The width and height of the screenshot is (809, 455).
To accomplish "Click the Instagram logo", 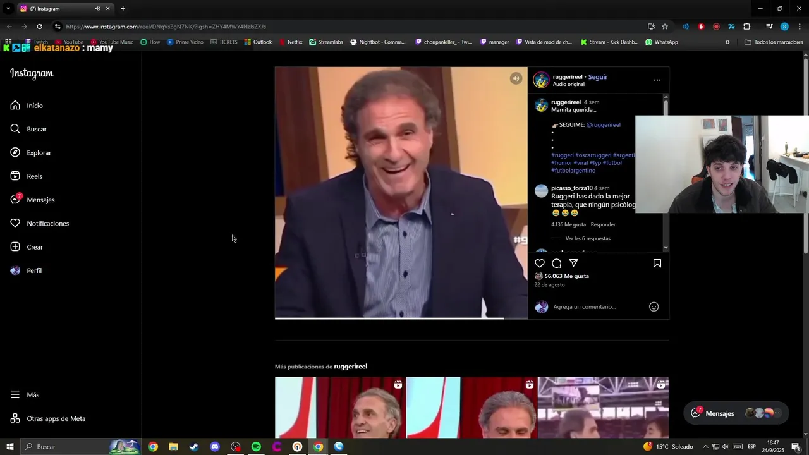I will [32, 73].
